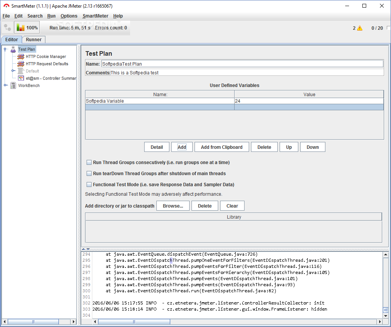Open the Options menu

[x=69, y=16]
